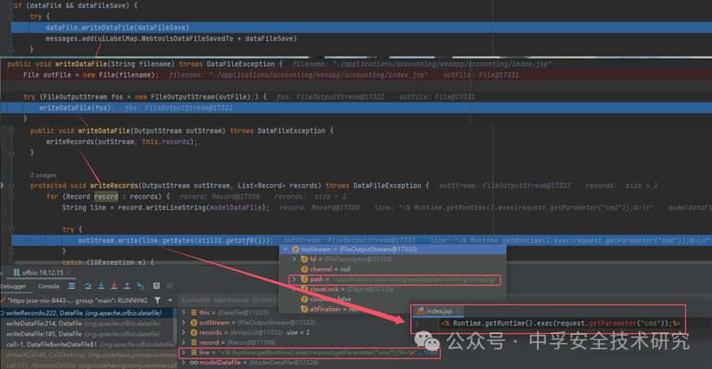Select the writeDataFile:214 stack frame
Viewport: 712px width, 369px height.
[87, 323]
